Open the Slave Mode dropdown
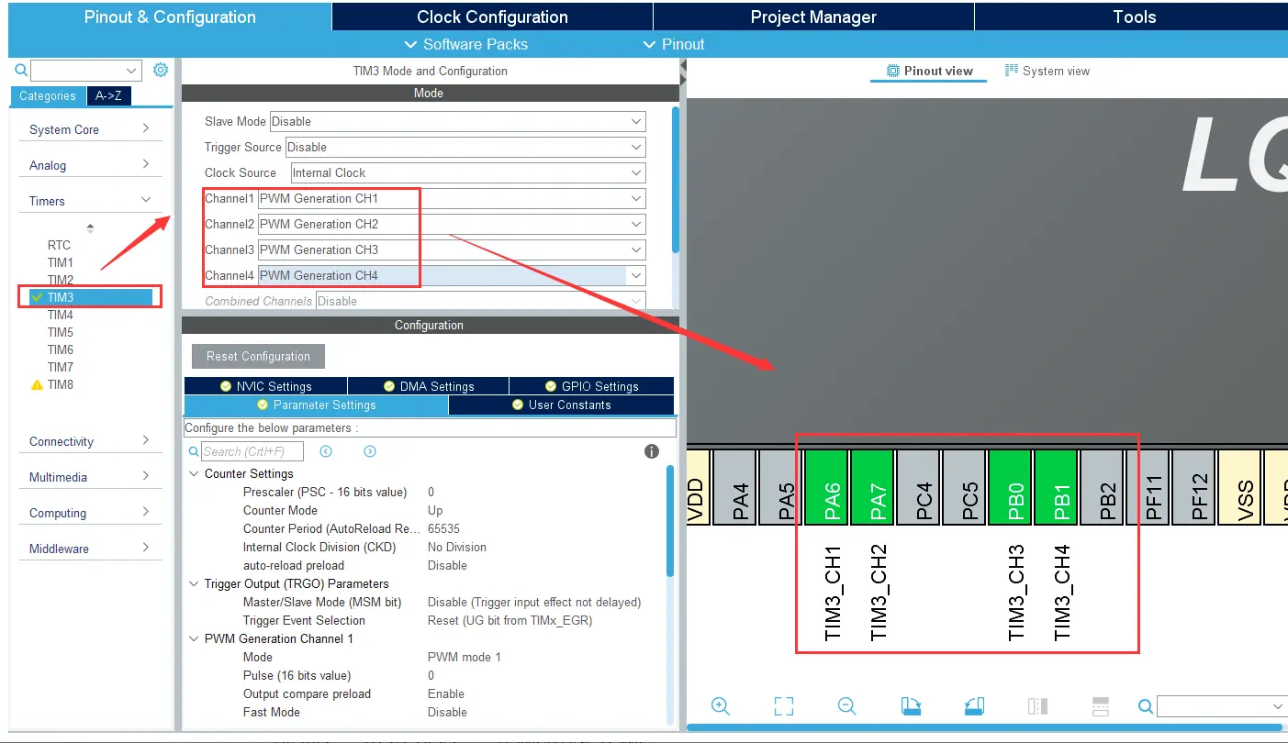Image resolution: width=1288 pixels, height=743 pixels. (636, 121)
